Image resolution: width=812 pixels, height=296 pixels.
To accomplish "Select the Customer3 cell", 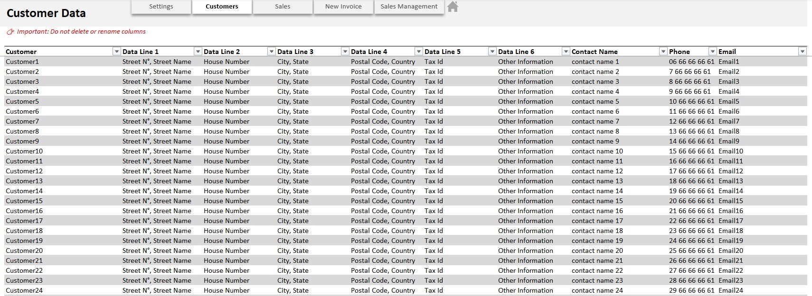I will pyautogui.click(x=63, y=81).
